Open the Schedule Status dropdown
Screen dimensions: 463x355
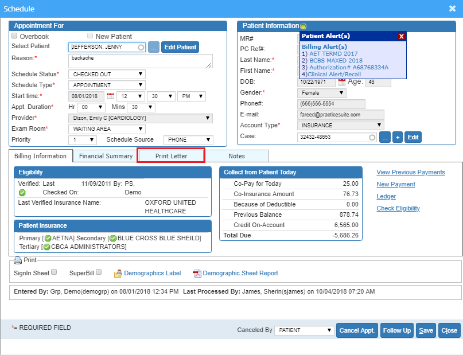point(107,75)
